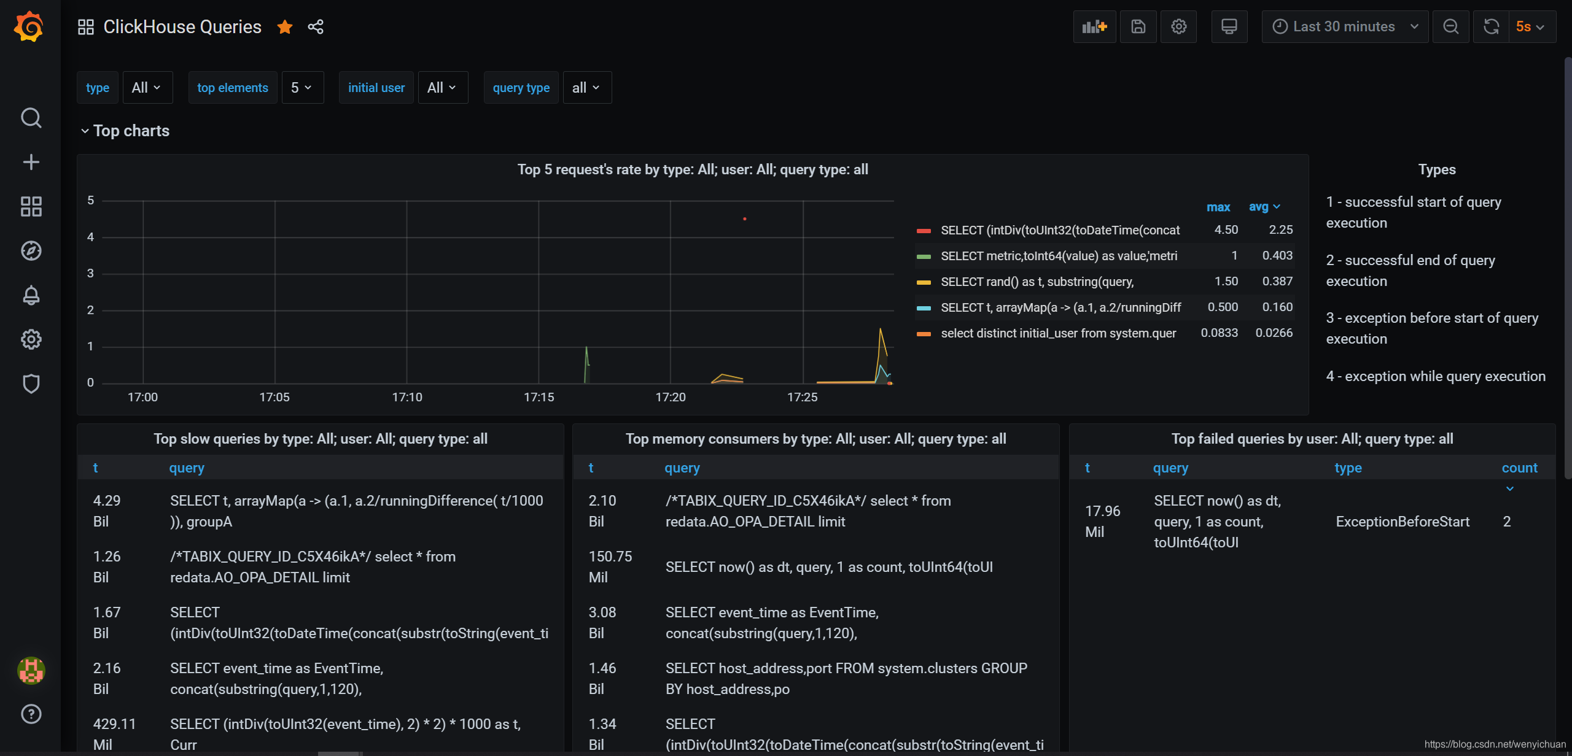Sort memory consumers by query column
Viewport: 1572px width, 756px height.
point(682,468)
